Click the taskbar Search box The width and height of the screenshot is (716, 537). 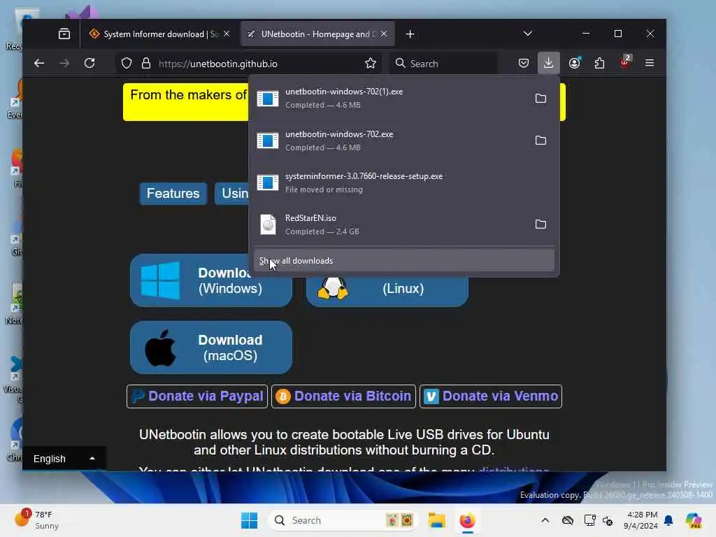(343, 520)
